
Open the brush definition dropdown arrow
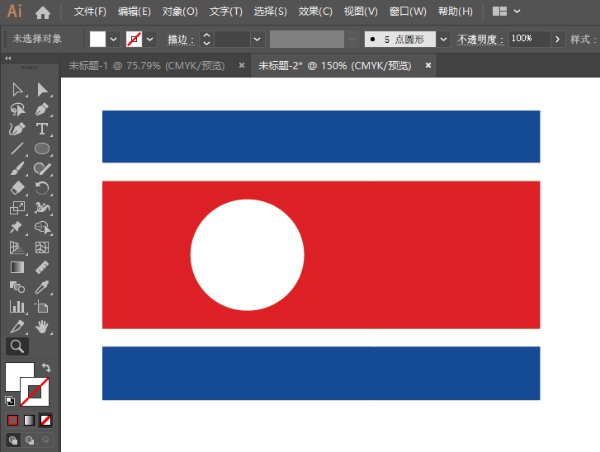443,39
